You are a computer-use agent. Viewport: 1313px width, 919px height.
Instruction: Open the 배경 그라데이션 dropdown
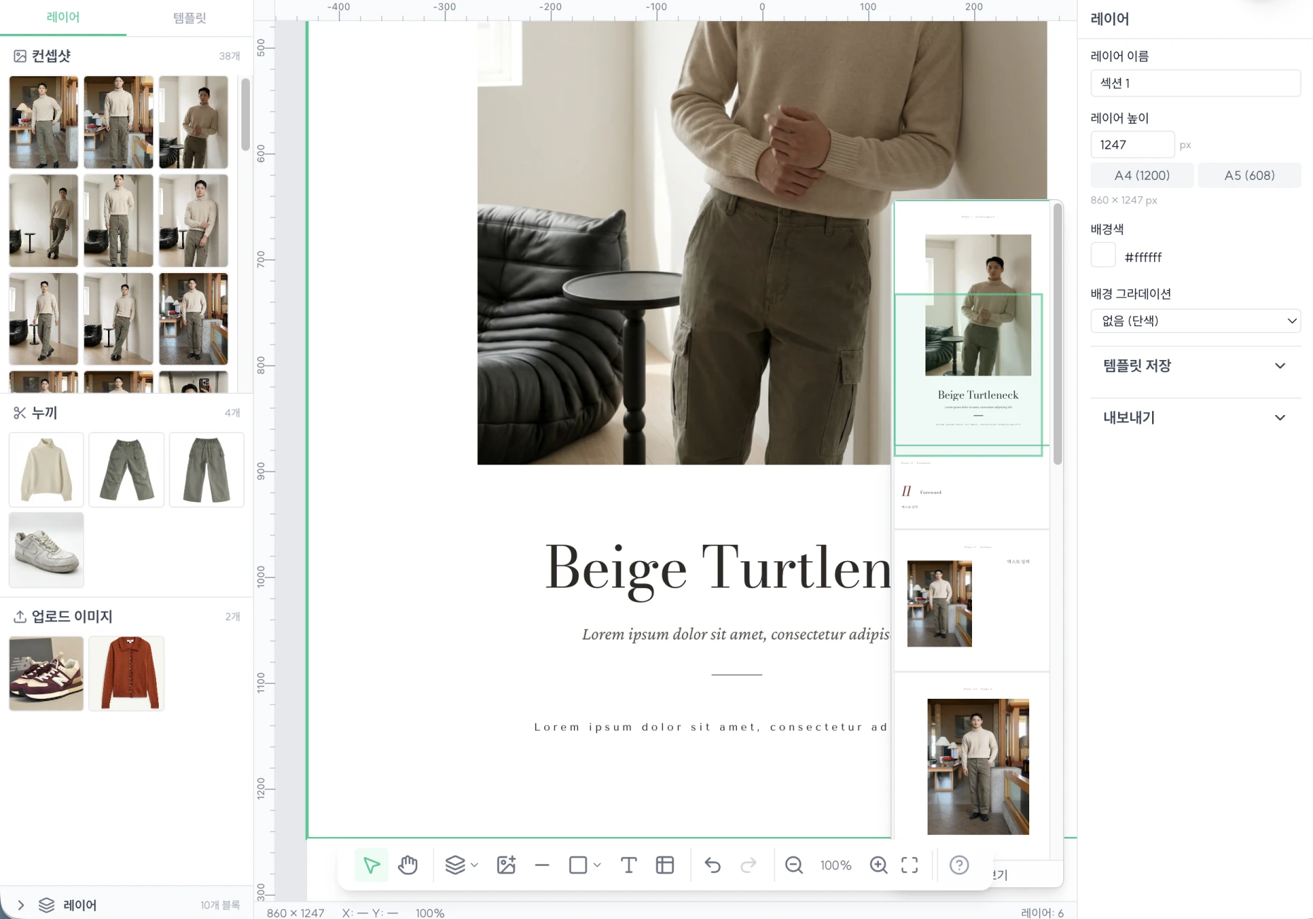pyautogui.click(x=1196, y=320)
